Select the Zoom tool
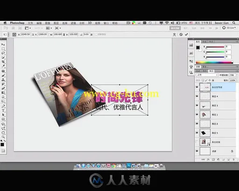The image size is (239, 191). click(x=3, y=137)
